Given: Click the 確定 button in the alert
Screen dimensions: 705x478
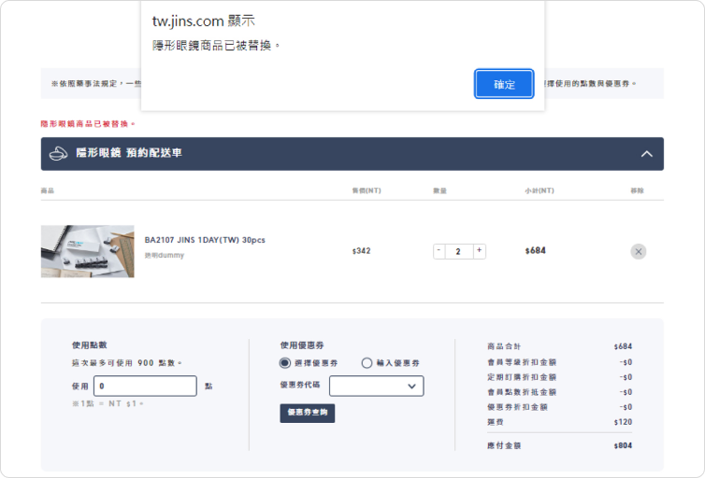Looking at the screenshot, I should point(504,84).
